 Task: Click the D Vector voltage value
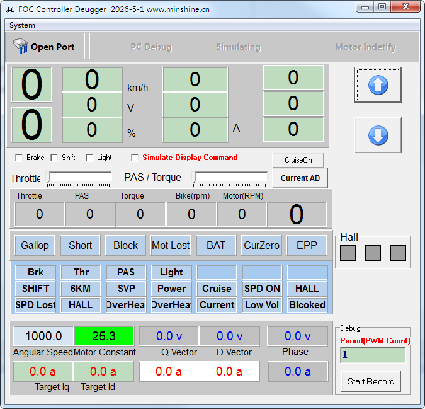point(229,336)
